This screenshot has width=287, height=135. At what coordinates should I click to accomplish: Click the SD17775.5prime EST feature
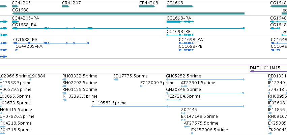click(116, 79)
